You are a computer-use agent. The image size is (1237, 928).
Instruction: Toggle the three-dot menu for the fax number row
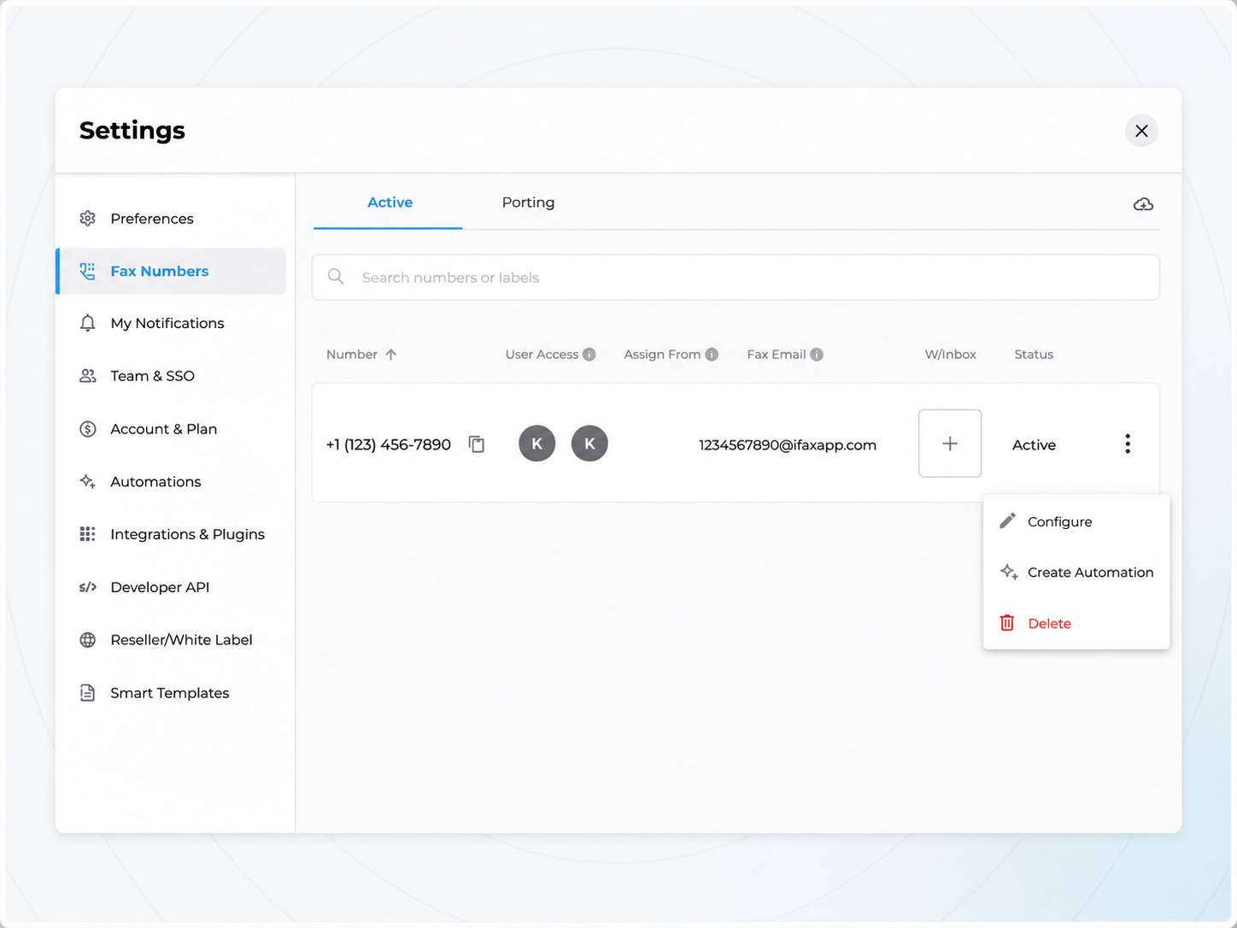1128,443
